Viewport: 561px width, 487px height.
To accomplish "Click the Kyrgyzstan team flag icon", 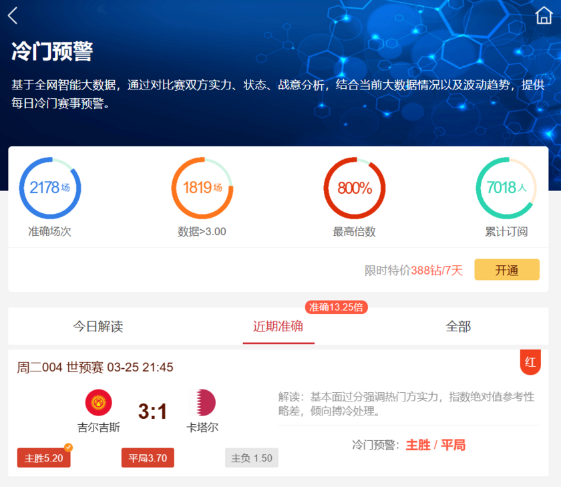I will pyautogui.click(x=98, y=403).
